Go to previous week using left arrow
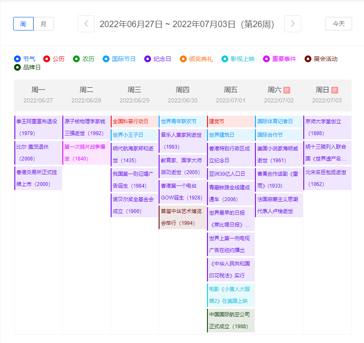The height and width of the screenshot is (343, 364). (x=86, y=24)
